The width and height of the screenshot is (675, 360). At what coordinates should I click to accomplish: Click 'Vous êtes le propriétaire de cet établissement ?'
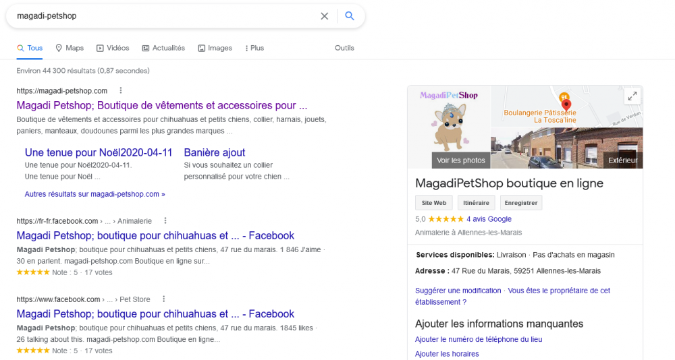[x=513, y=297]
